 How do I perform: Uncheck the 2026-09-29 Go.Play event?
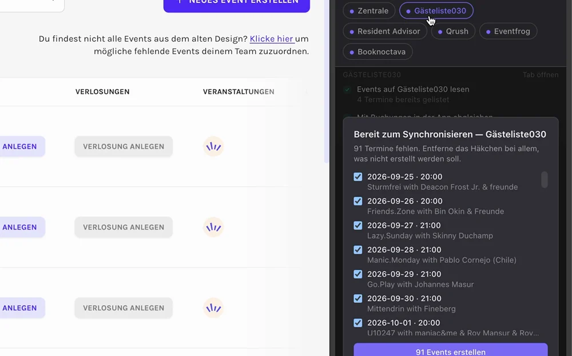pos(358,274)
